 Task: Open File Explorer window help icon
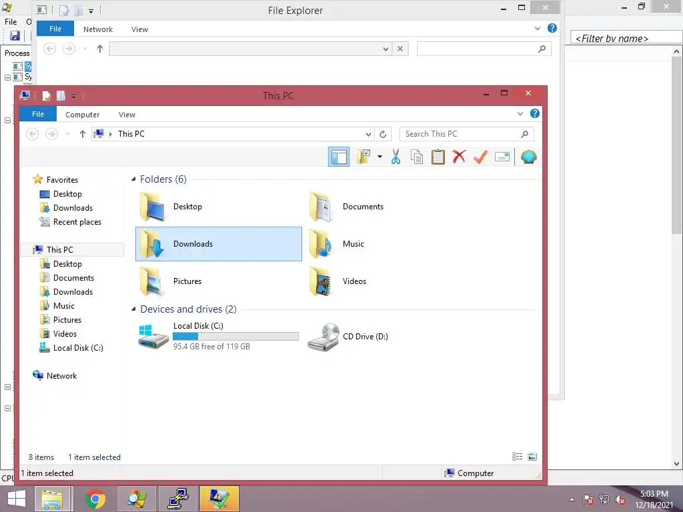(552, 28)
